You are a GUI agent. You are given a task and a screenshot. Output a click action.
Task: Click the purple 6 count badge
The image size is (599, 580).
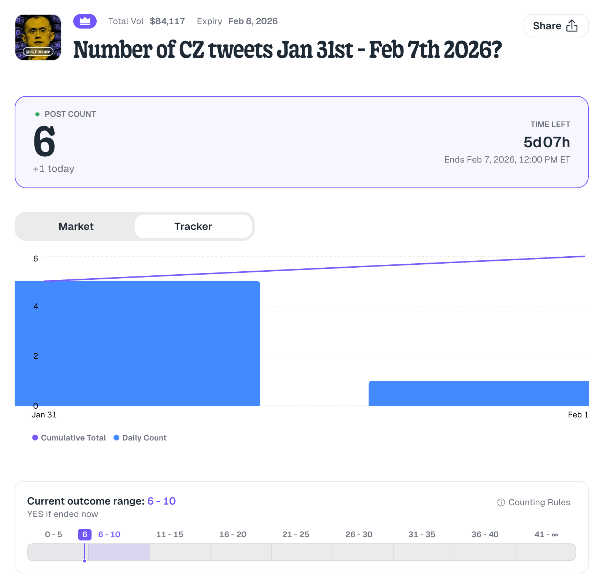pos(85,535)
